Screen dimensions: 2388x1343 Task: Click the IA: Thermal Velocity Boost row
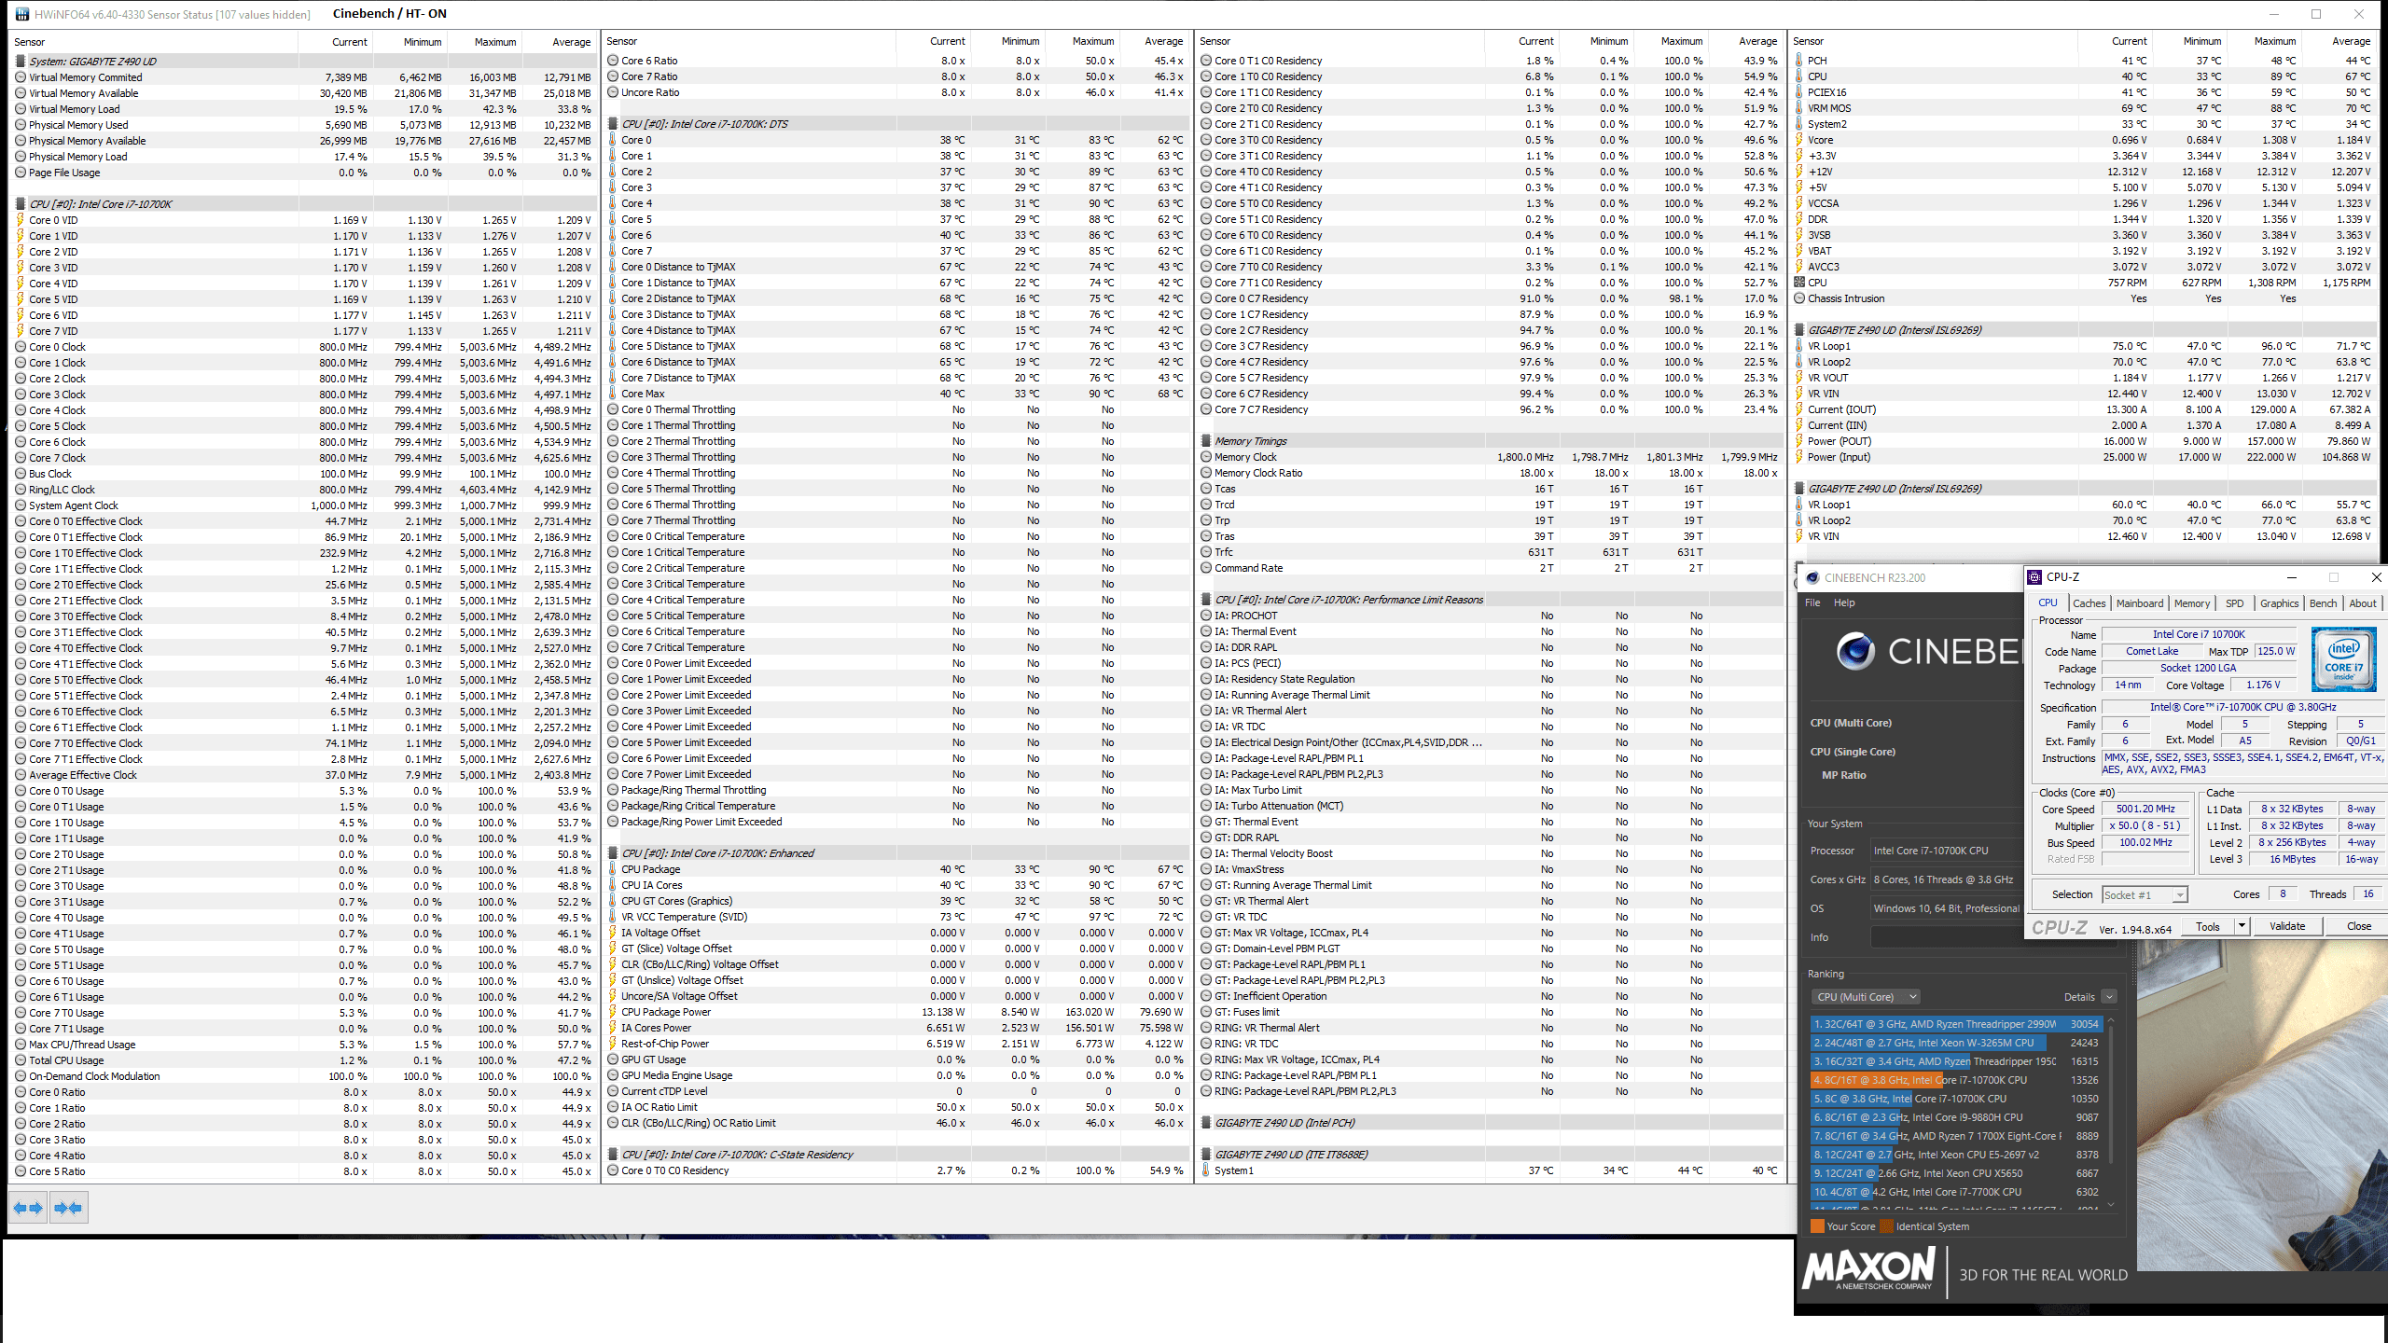coord(1491,853)
